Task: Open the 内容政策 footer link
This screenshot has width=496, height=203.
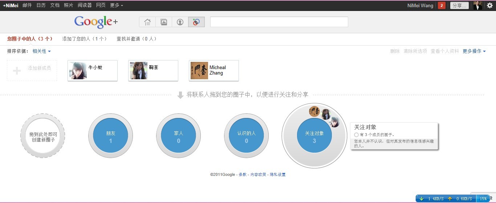Action: 258,174
